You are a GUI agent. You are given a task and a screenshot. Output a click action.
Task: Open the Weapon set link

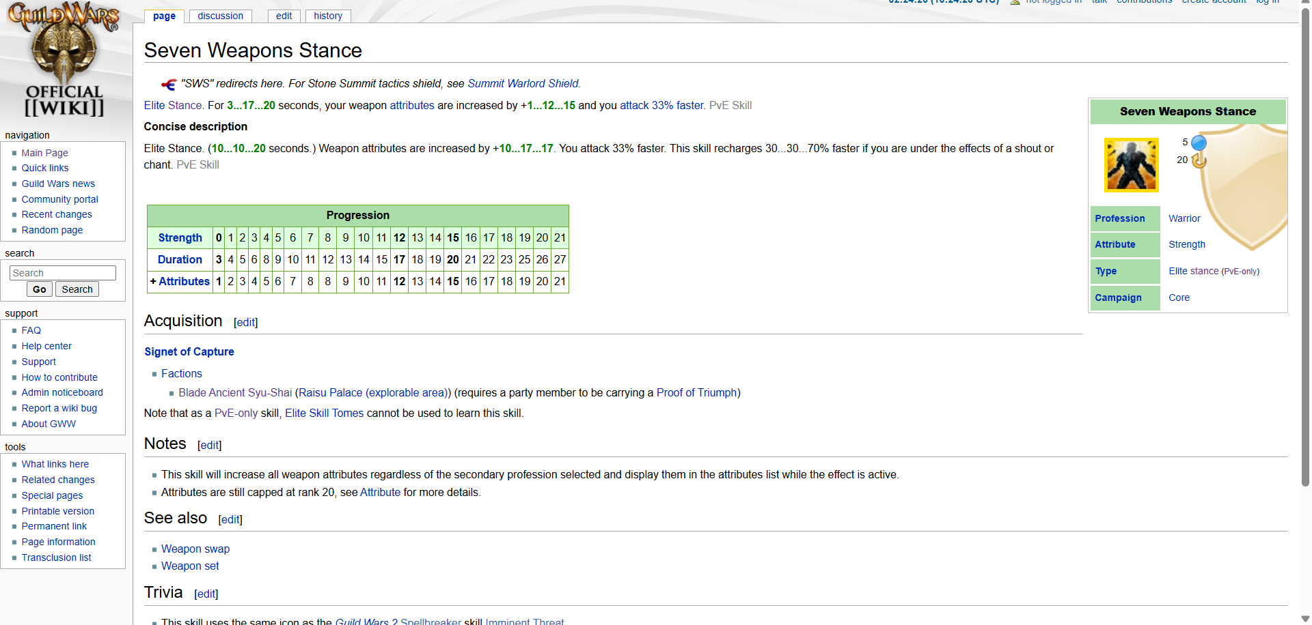pos(190,566)
